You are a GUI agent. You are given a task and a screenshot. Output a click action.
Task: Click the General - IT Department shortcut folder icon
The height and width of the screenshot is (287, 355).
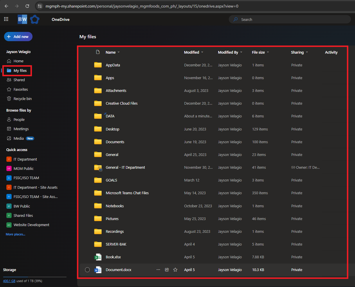tap(98, 167)
